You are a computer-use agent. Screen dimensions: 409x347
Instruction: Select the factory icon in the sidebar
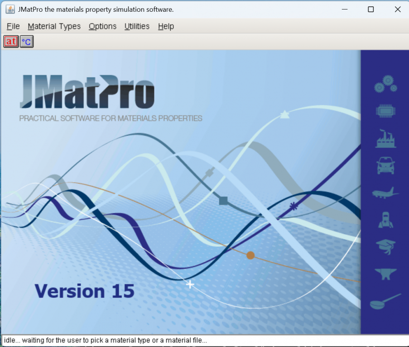(x=385, y=138)
